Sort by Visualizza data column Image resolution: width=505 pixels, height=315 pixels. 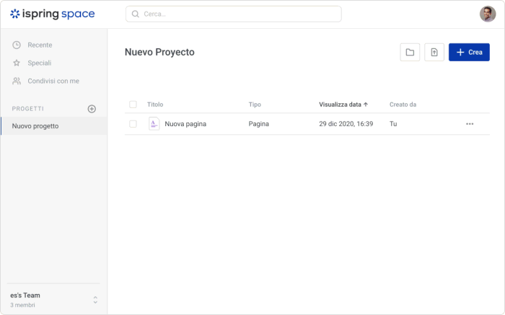click(x=340, y=105)
